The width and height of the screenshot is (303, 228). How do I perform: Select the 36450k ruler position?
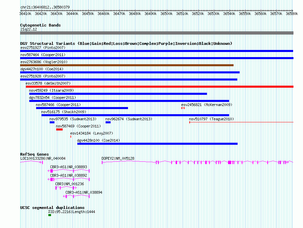click(88, 14)
